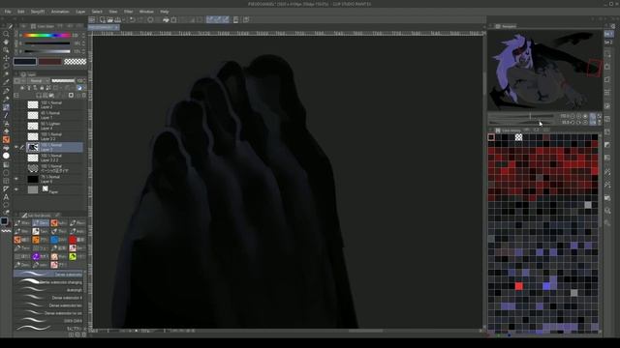Click the Undo arrow in command bar
This screenshot has width=620, height=348.
pyautogui.click(x=132, y=19)
